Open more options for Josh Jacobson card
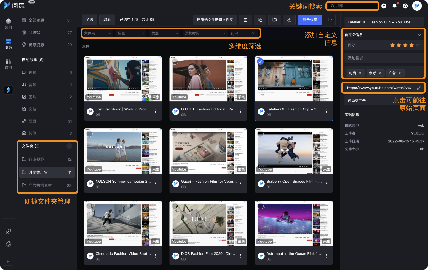Image resolution: width=428 pixels, height=270 pixels. point(155,111)
